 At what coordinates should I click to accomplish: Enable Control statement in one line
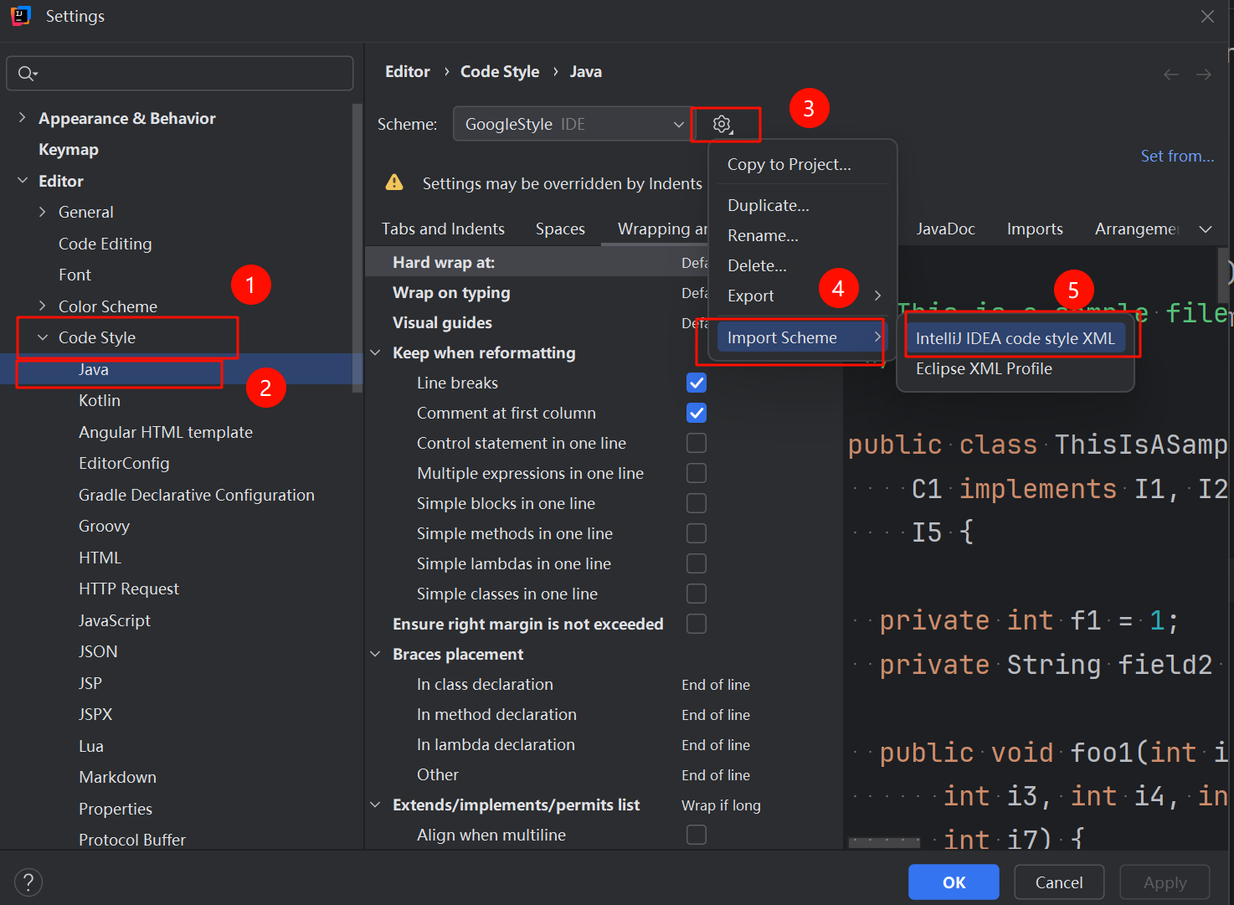[697, 443]
